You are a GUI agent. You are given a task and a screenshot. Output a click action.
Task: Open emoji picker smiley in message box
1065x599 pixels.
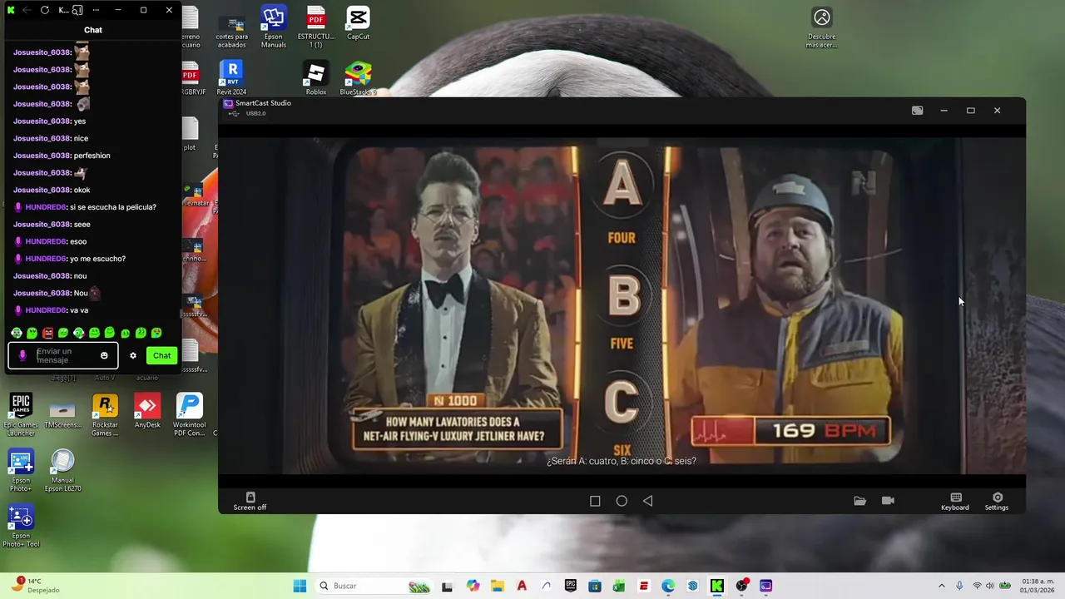point(104,355)
